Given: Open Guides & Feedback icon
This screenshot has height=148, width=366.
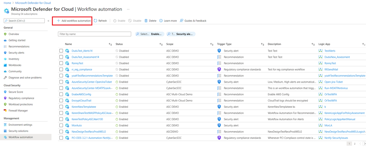Looking at the screenshot, I should pyautogui.click(x=181, y=21).
